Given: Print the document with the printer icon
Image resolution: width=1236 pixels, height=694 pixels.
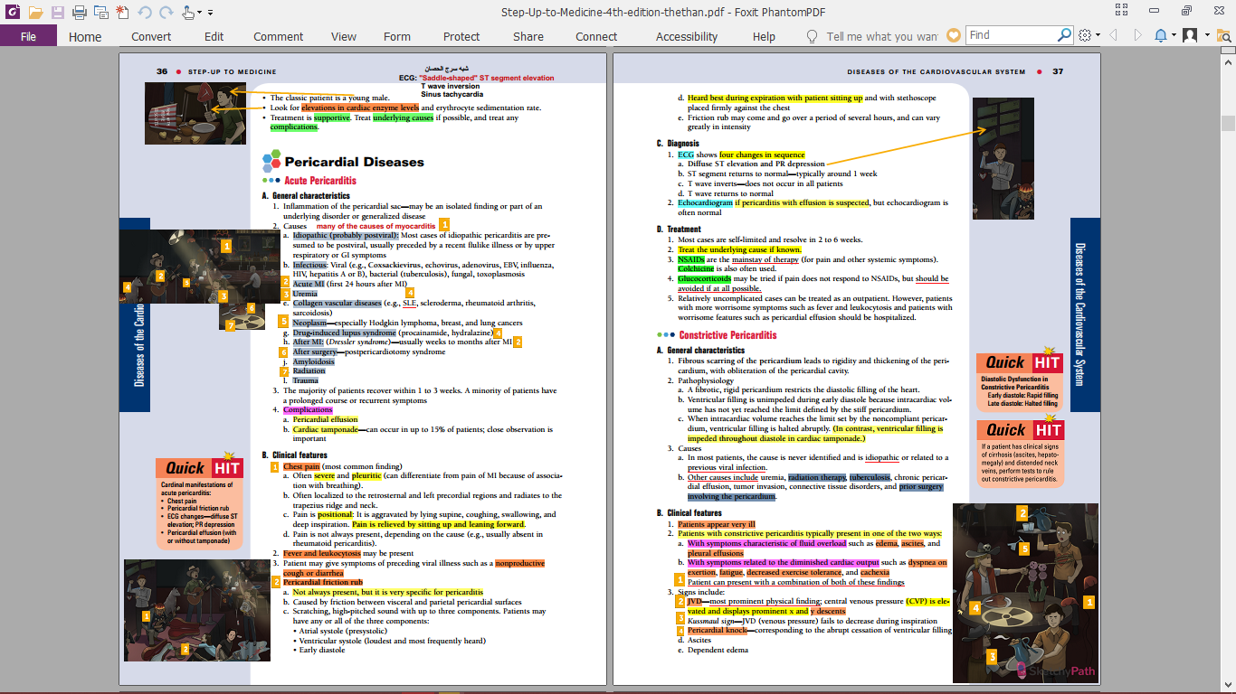Looking at the screenshot, I should 79,13.
